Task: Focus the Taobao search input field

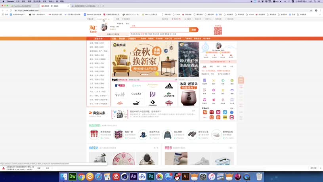Action: click(159, 30)
